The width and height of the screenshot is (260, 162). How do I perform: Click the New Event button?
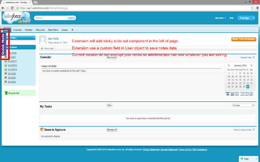tap(111, 58)
